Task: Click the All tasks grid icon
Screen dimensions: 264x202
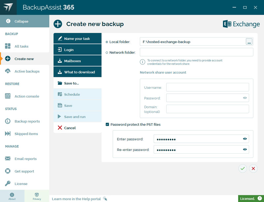Action: tap(8, 46)
